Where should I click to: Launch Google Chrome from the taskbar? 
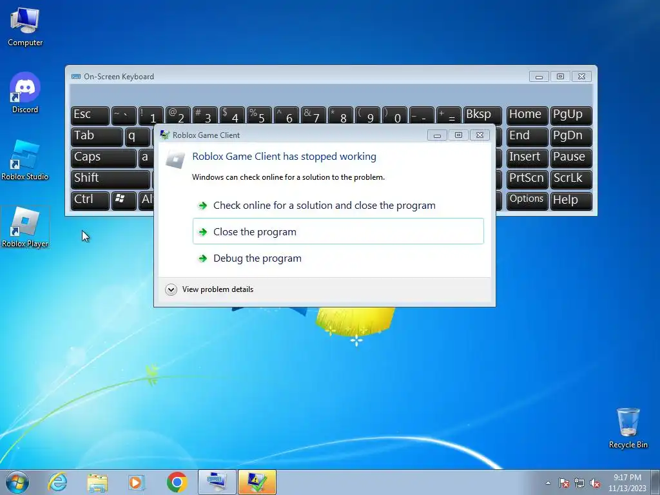click(x=177, y=482)
